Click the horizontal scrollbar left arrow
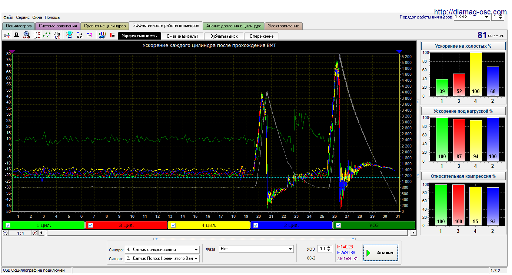The width and height of the screenshot is (512, 275). pyautogui.click(x=41, y=233)
